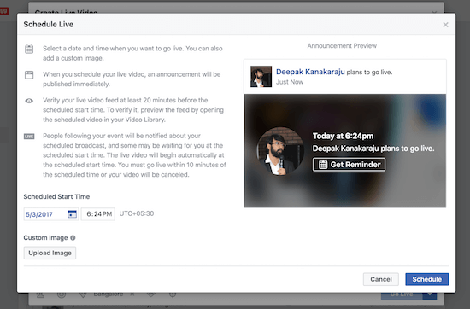Viewport: 470px width, 309px height.
Task: Click the blurred announcement preview image
Action: [345, 150]
